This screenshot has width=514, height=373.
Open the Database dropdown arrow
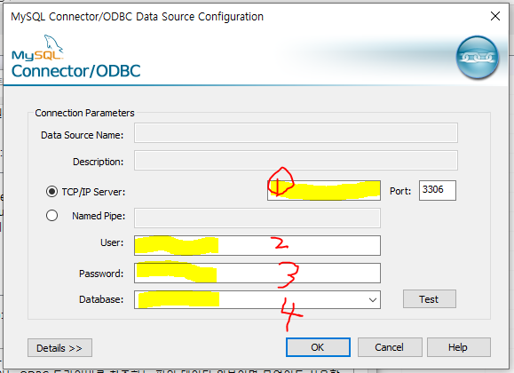372,300
